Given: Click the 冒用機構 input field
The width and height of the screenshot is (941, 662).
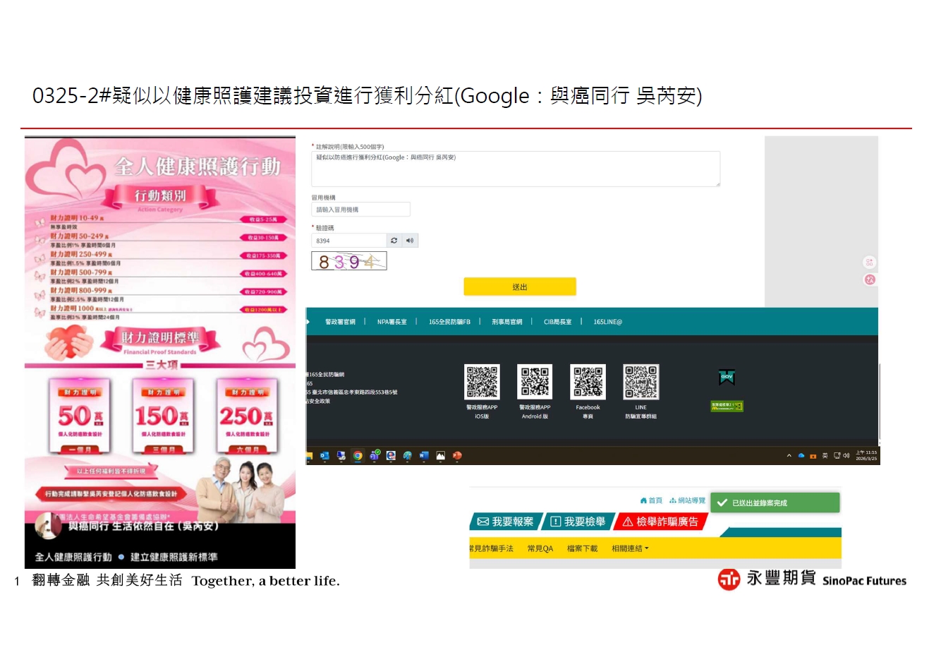Looking at the screenshot, I should point(360,210).
